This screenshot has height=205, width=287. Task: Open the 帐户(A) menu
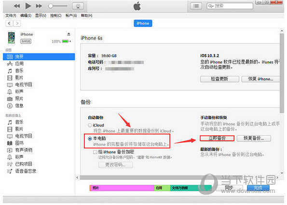[x=71, y=15]
